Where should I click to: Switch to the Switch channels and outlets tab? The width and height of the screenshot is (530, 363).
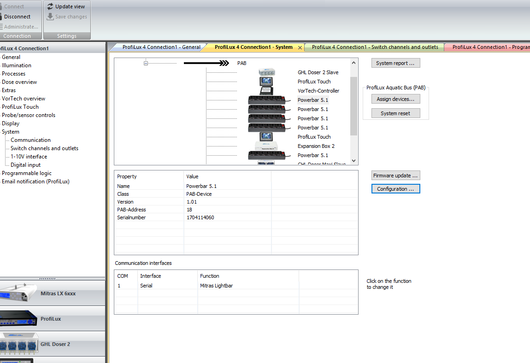point(375,47)
